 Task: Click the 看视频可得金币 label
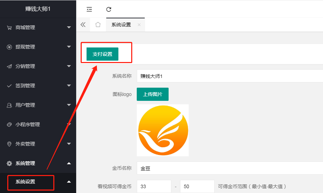tap(114, 186)
